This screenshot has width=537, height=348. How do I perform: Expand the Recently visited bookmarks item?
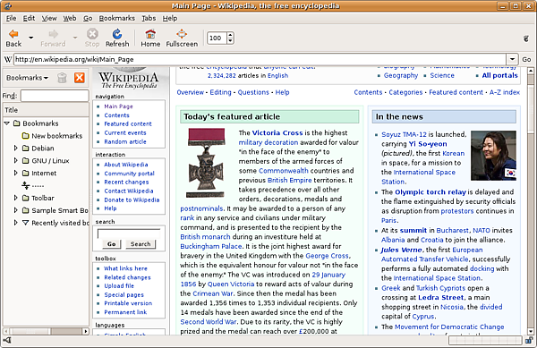click(x=15, y=223)
